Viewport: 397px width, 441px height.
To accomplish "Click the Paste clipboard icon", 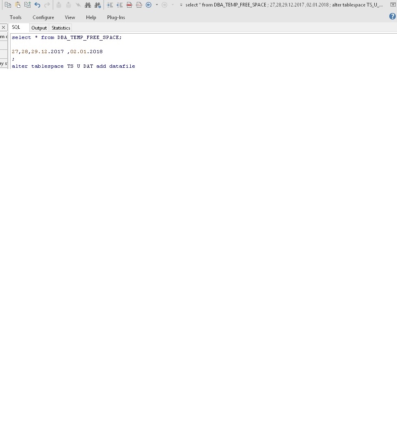I will tap(17, 5).
